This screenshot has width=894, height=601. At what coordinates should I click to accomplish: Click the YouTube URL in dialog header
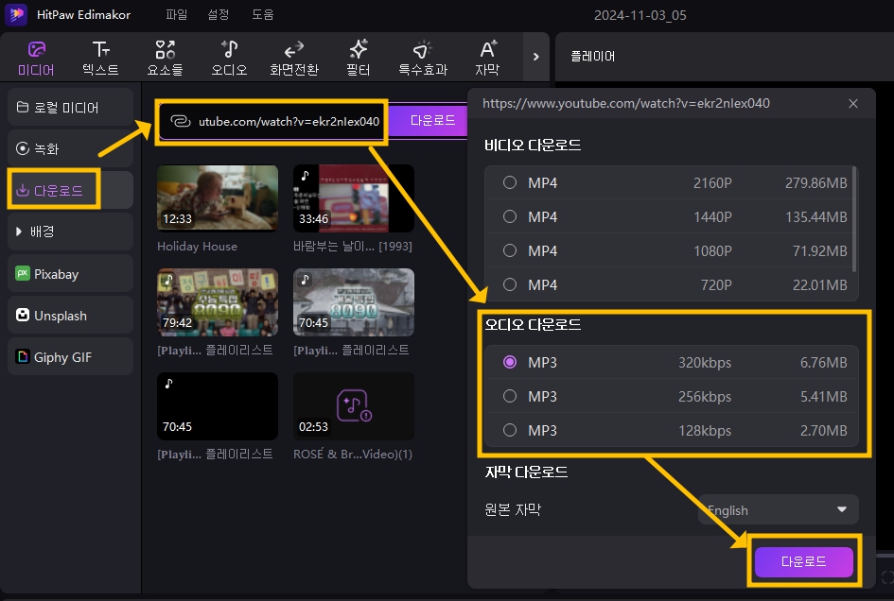[x=626, y=103]
